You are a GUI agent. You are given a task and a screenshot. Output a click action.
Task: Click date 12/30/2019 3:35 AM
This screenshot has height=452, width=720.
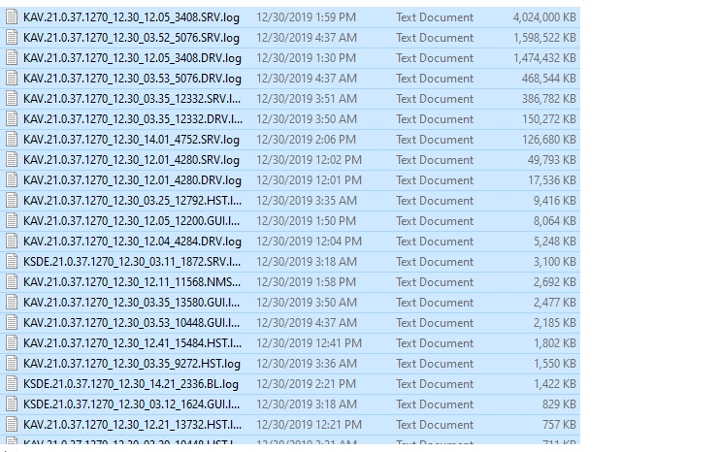point(307,201)
